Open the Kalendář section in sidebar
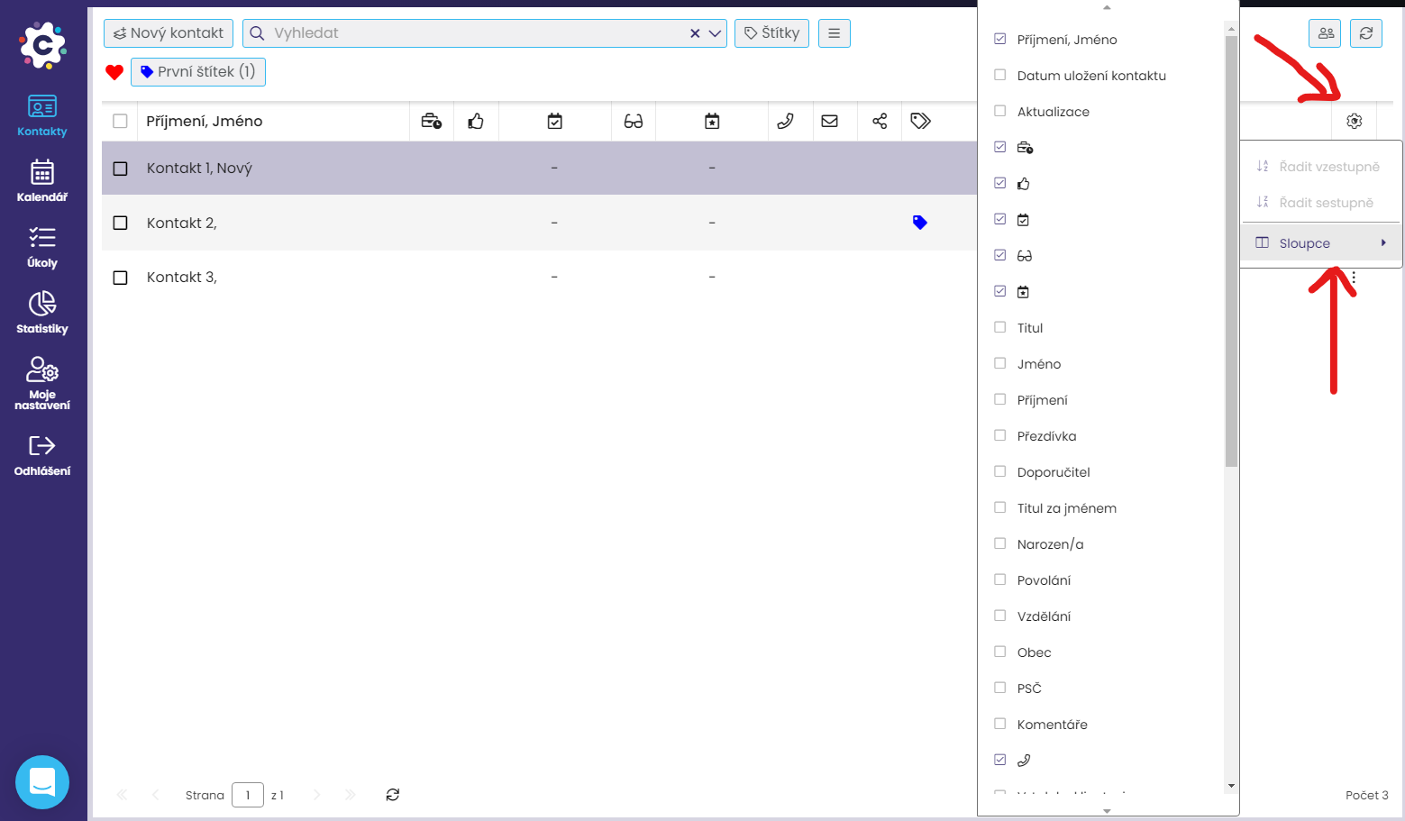1405x821 pixels. tap(42, 180)
